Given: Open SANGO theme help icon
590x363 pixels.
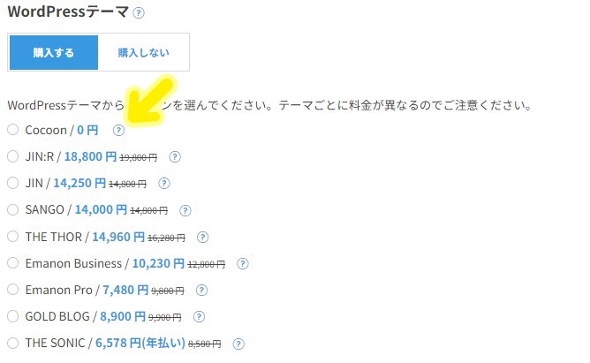Looking at the screenshot, I should [x=185, y=211].
